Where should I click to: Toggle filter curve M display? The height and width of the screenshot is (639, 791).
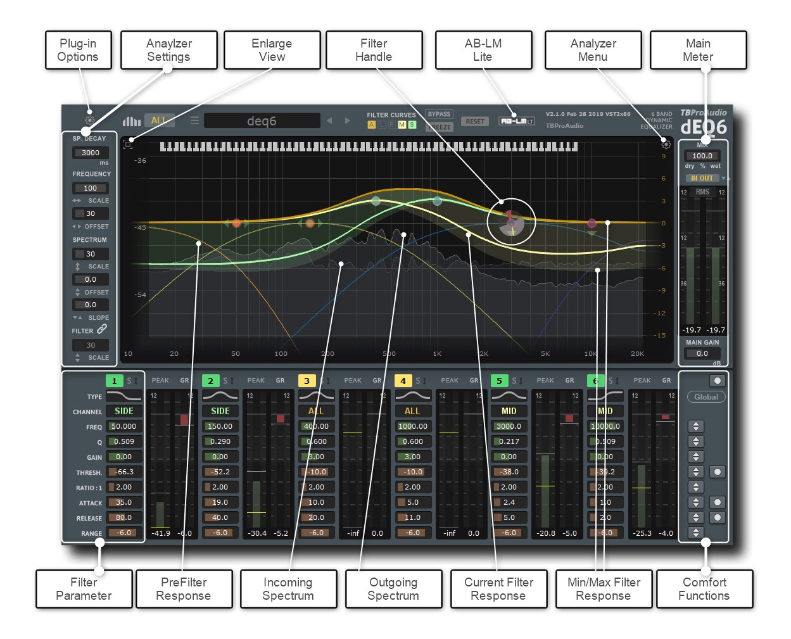tap(402, 125)
